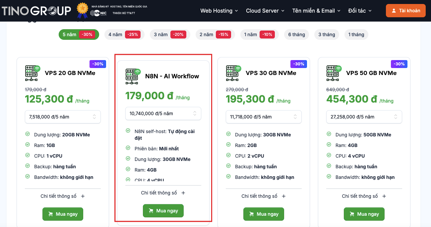Click the plus icon in N8N Chi tiết thông số
Image resolution: width=431 pixels, height=227 pixels.
[183, 193]
